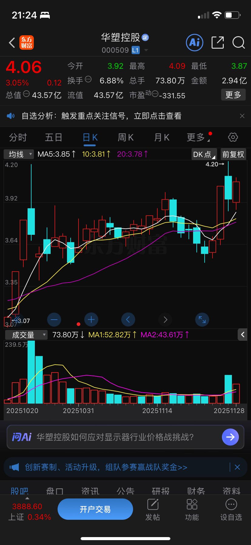
Task: Open the 均线 indicator dropdown
Action: click(19, 154)
